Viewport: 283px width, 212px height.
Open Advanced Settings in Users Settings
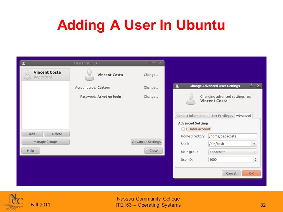[x=147, y=142]
